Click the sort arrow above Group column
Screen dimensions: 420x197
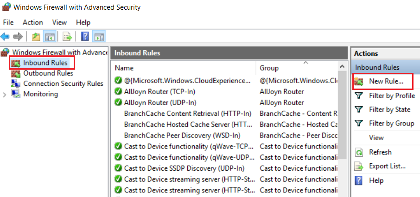click(x=305, y=63)
